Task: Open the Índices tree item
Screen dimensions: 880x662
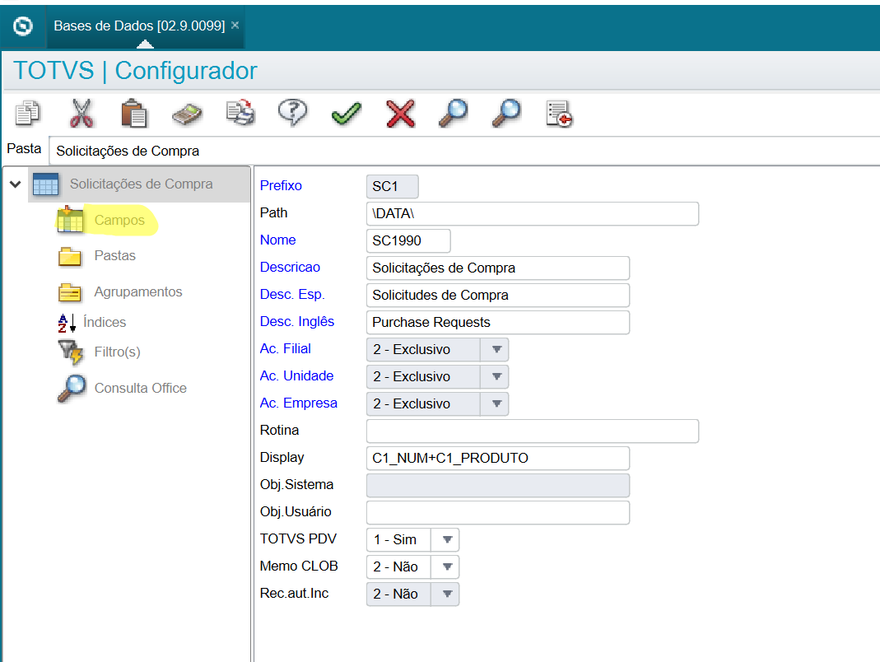Action: coord(105,322)
